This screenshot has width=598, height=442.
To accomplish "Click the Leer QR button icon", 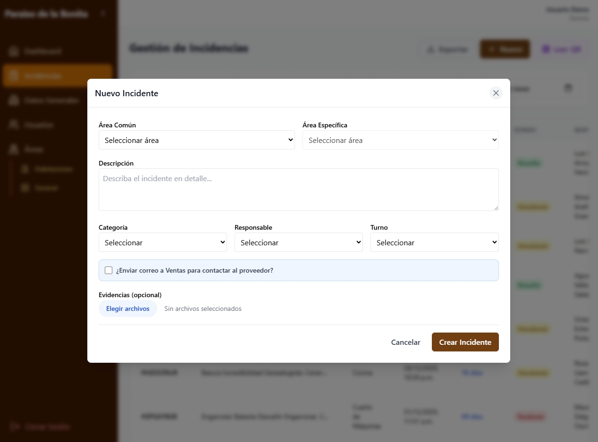I will tap(546, 49).
